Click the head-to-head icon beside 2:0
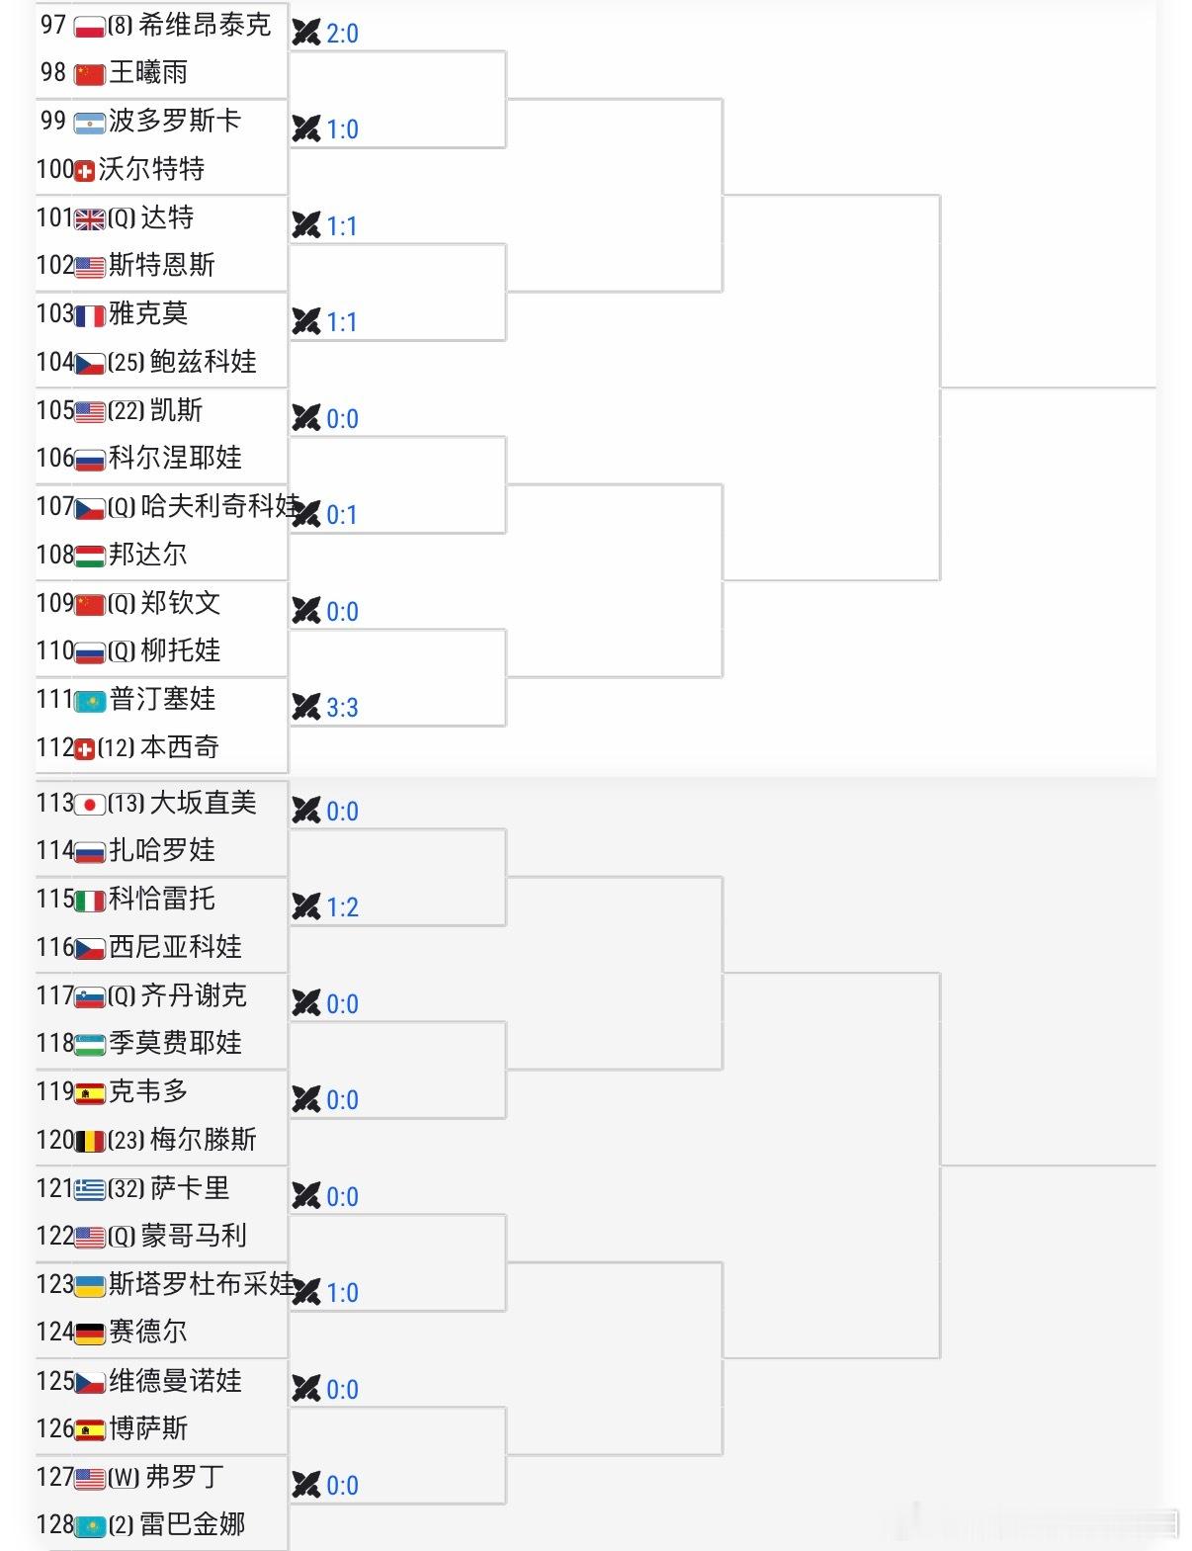This screenshot has height=1551, width=1192. pyautogui.click(x=306, y=33)
